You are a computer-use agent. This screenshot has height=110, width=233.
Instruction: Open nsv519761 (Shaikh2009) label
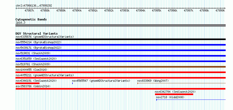coord(33,64)
